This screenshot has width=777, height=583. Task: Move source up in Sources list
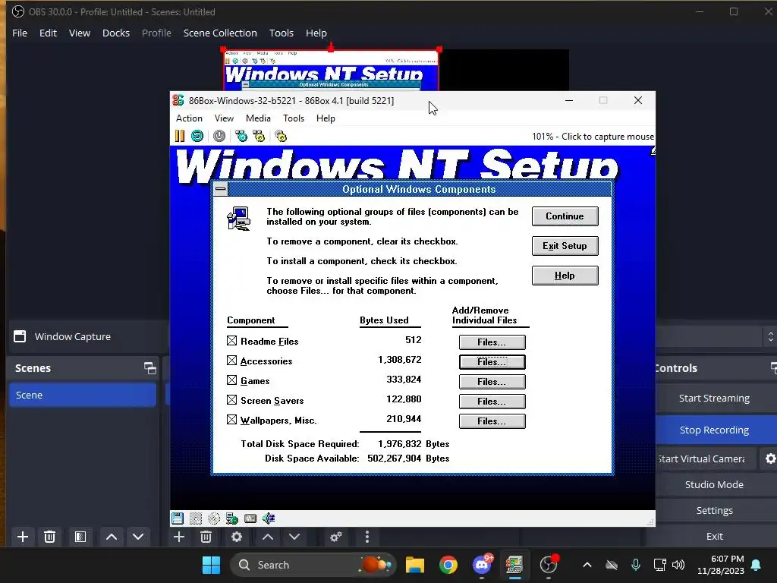(x=268, y=537)
